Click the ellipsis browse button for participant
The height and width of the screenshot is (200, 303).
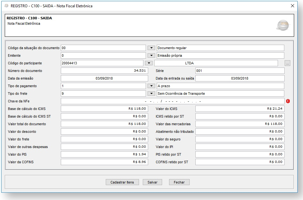pos(287,63)
